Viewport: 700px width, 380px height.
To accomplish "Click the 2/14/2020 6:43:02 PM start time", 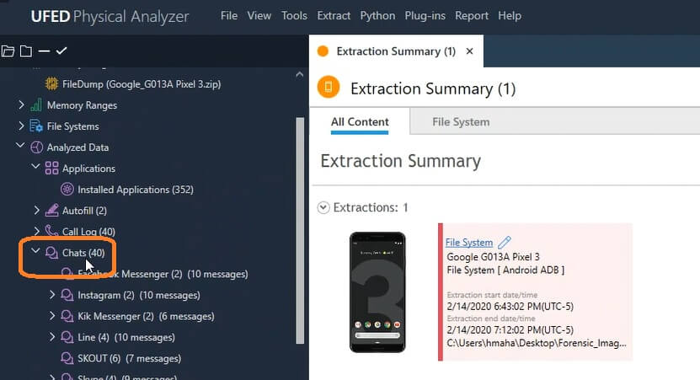I will (x=510, y=307).
